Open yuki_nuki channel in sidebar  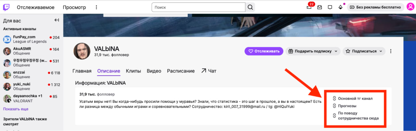(x=32, y=86)
